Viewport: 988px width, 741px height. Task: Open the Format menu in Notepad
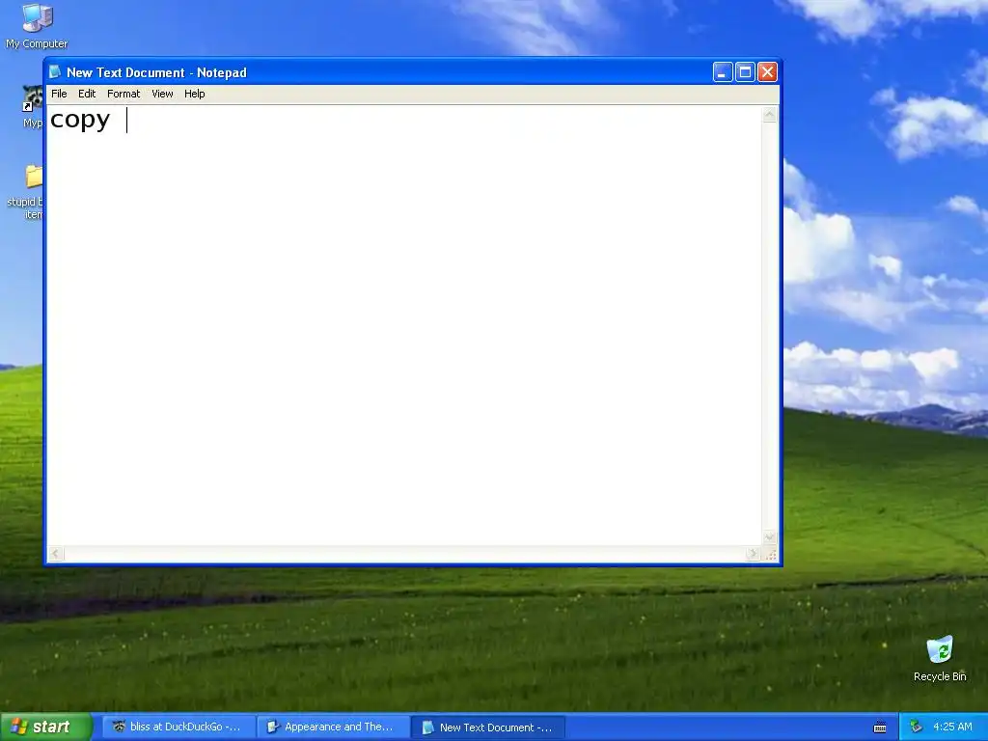pos(123,94)
